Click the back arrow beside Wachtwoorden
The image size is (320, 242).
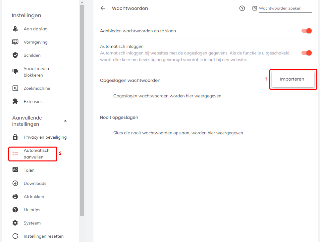(103, 9)
